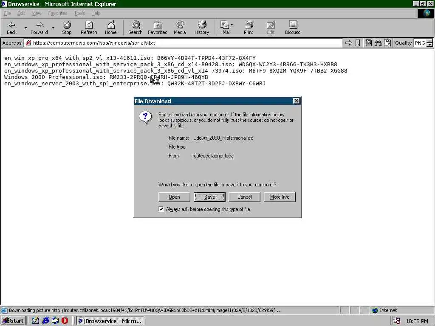This screenshot has width=435, height=326.
Task: Click the question mark icon in dialog
Action: [x=145, y=117]
